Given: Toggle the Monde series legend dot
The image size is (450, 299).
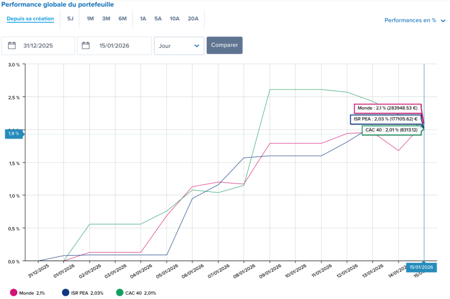Looking at the screenshot, I should (x=14, y=292).
